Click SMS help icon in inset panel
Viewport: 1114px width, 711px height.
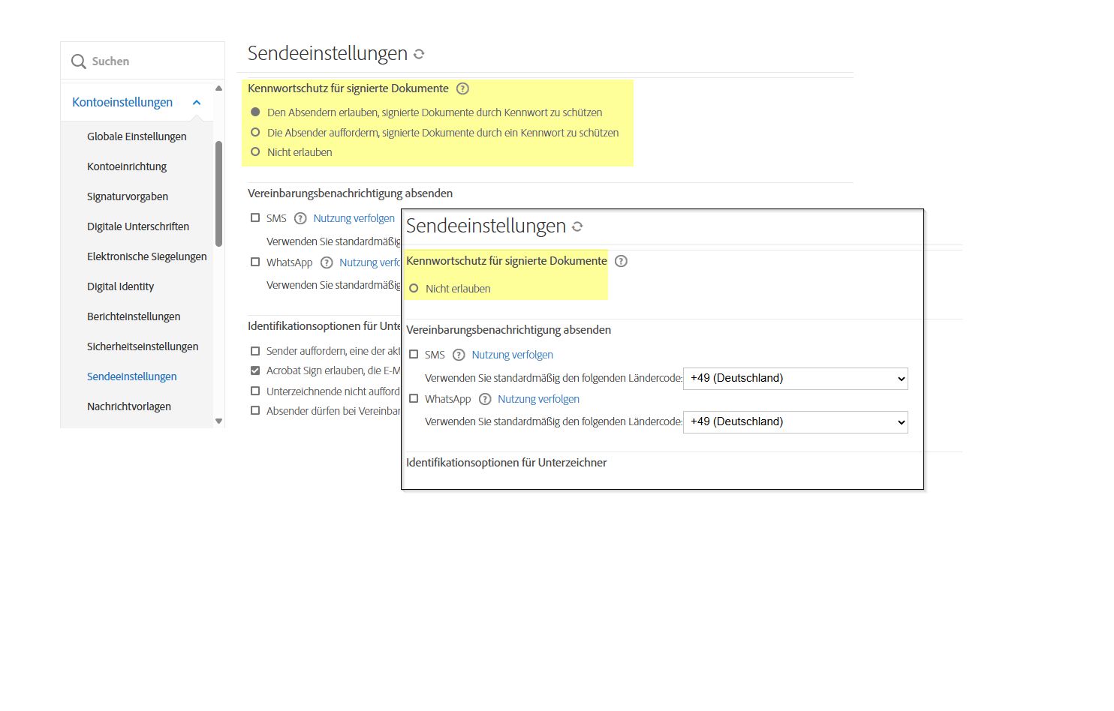(x=459, y=355)
